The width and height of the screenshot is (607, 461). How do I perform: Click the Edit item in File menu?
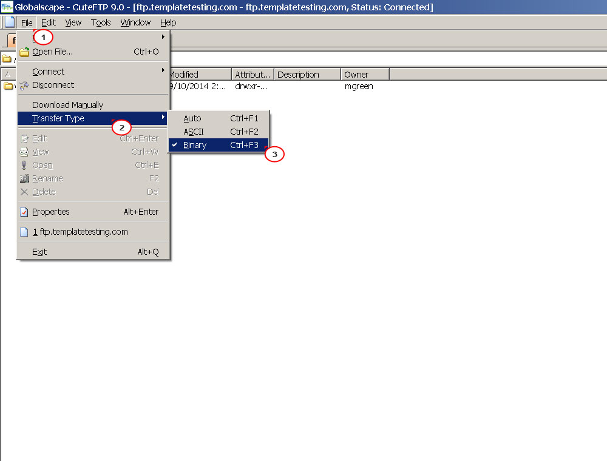click(x=93, y=138)
